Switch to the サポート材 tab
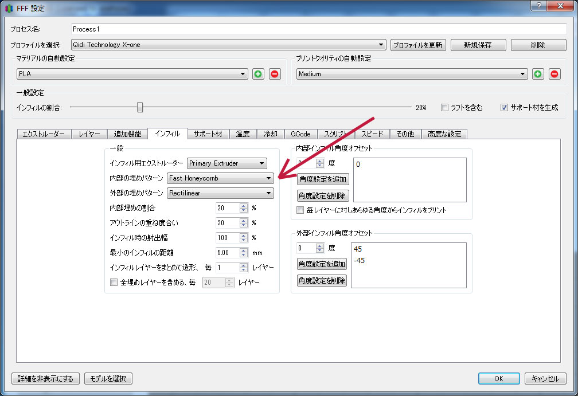The width and height of the screenshot is (578, 396). coord(209,134)
